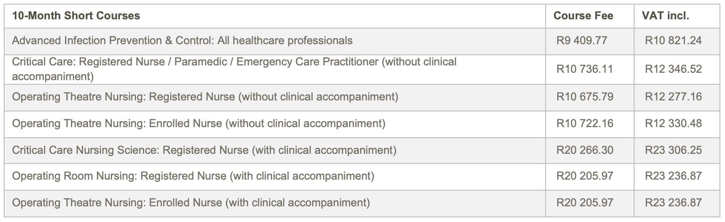Screen dimensions: 725x222
Task: Select Operating Theatre Nursing Registered Nurse course name
Action: (205, 97)
